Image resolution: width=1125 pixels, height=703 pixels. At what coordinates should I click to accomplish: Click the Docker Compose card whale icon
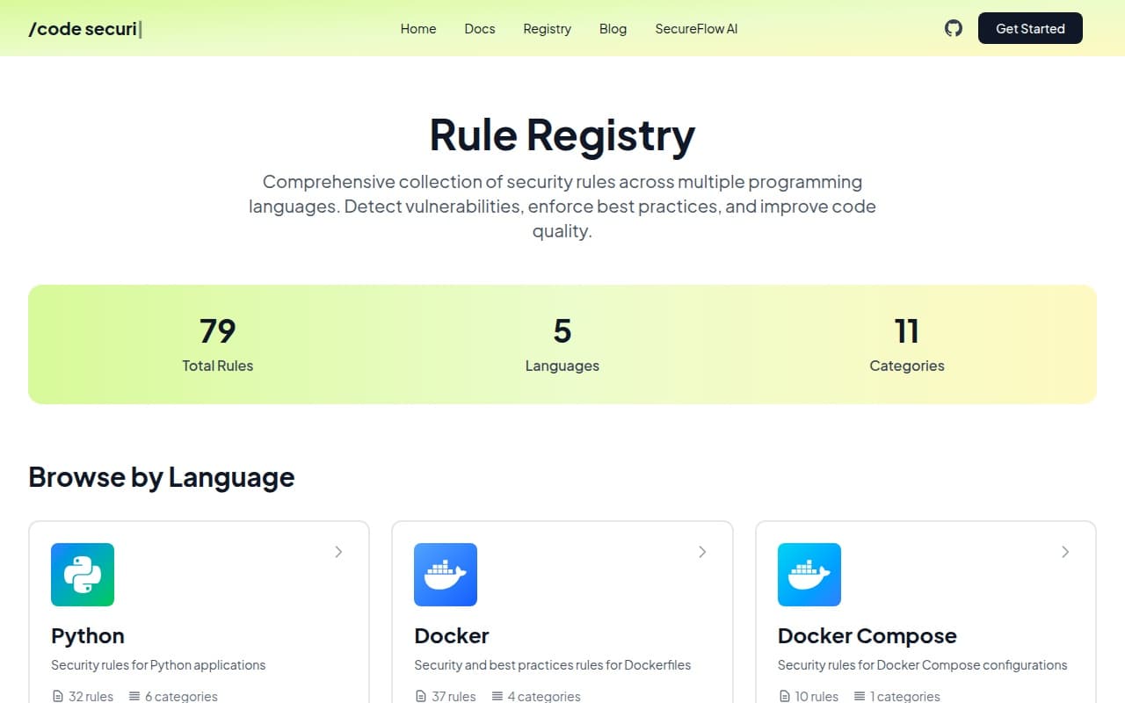[x=809, y=575]
